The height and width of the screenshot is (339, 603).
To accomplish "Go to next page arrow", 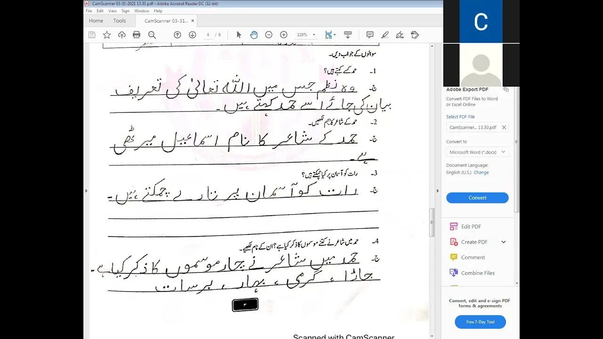I will 192,35.
